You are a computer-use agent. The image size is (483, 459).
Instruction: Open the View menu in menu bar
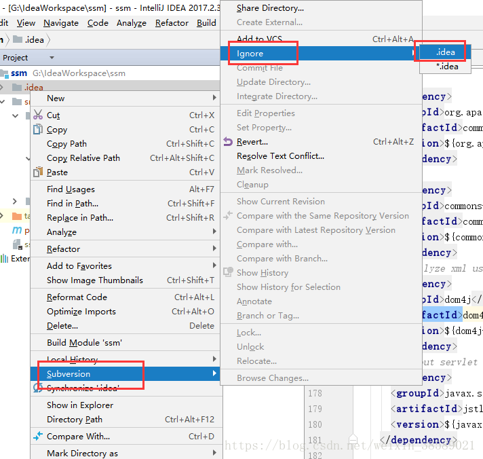point(26,23)
